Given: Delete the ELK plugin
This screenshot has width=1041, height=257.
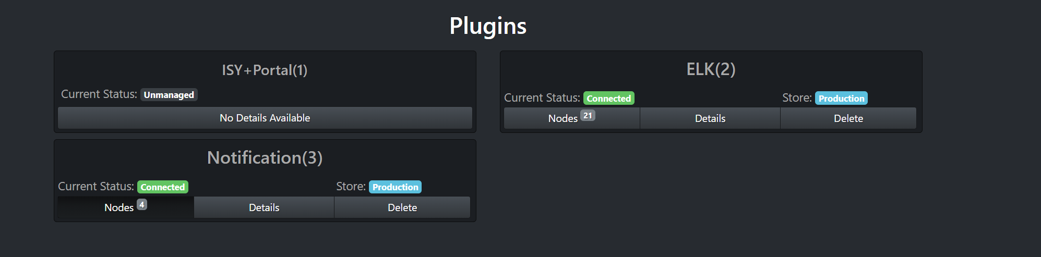Looking at the screenshot, I should pos(848,118).
